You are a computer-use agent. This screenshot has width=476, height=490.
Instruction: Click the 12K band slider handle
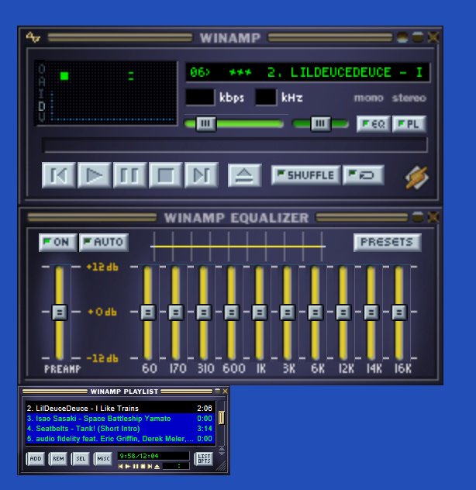pos(343,312)
